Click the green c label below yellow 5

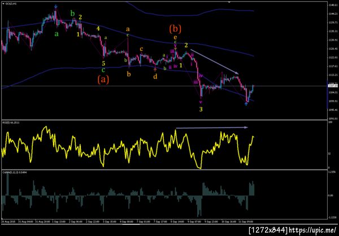coord(103,70)
